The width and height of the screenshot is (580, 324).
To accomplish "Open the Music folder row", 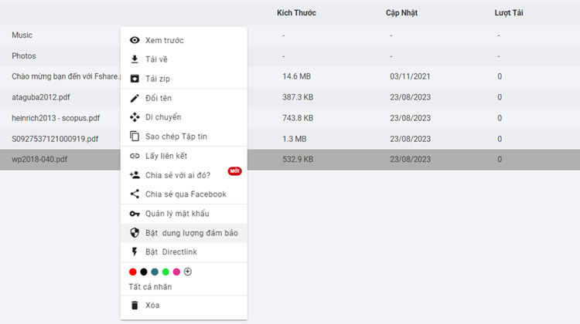I will [60, 35].
